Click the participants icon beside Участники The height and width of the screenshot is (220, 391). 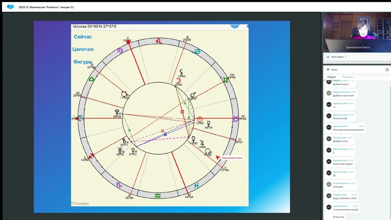click(328, 57)
